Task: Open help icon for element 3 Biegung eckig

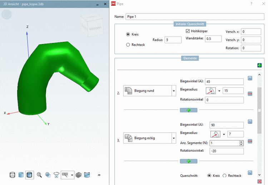Action: point(250,122)
